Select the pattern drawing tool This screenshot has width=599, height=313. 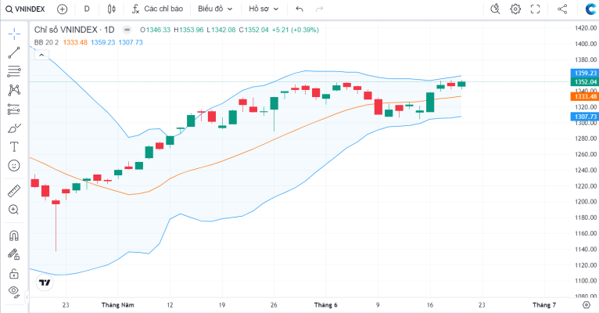(x=14, y=90)
